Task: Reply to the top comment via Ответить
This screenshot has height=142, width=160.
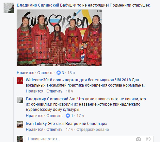Action: [45, 73]
